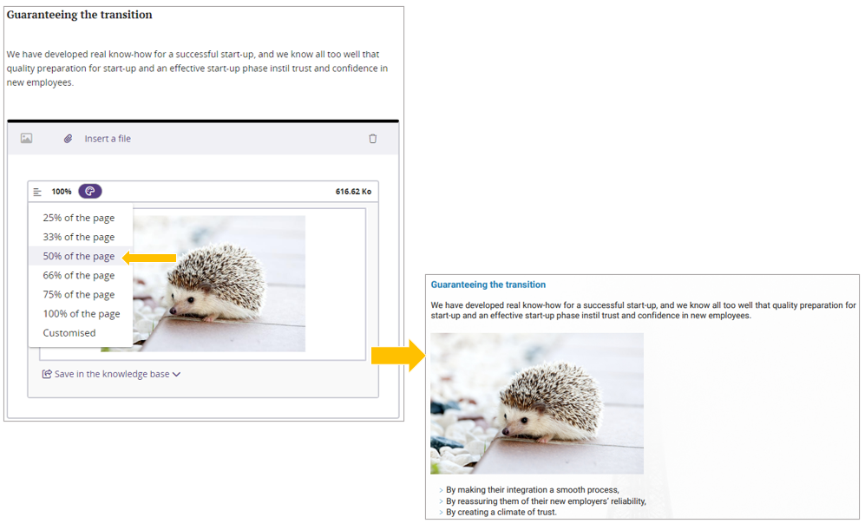The width and height of the screenshot is (865, 530).
Task: Click the blue Guaranteeing the transition heading
Action: point(488,285)
